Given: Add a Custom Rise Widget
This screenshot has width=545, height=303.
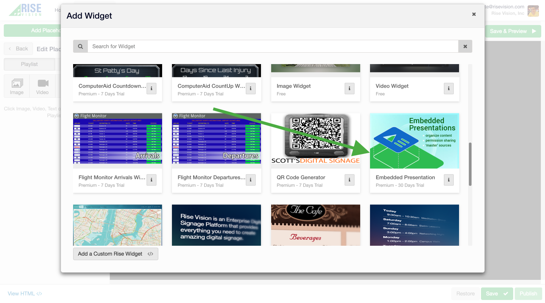Looking at the screenshot, I should pyautogui.click(x=116, y=254).
